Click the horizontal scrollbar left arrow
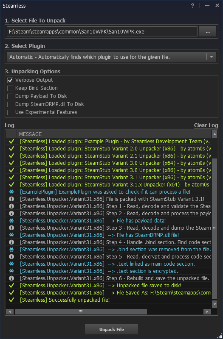The image size is (223, 339). tap(9, 311)
